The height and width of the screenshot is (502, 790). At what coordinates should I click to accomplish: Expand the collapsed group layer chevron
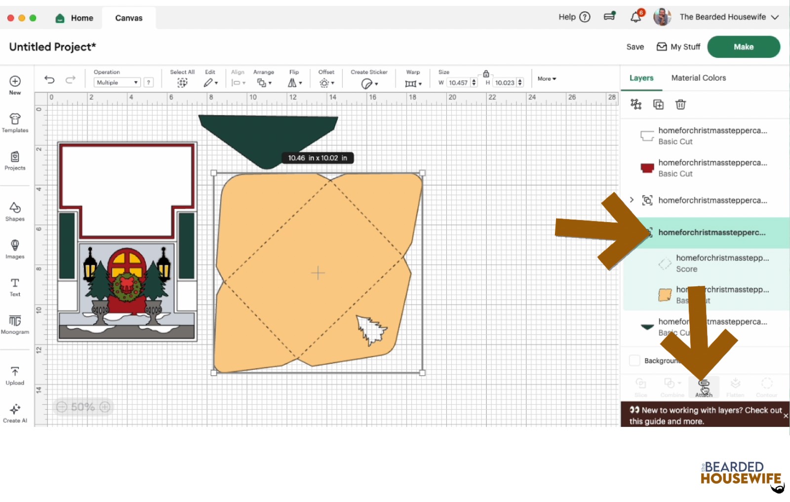(632, 200)
